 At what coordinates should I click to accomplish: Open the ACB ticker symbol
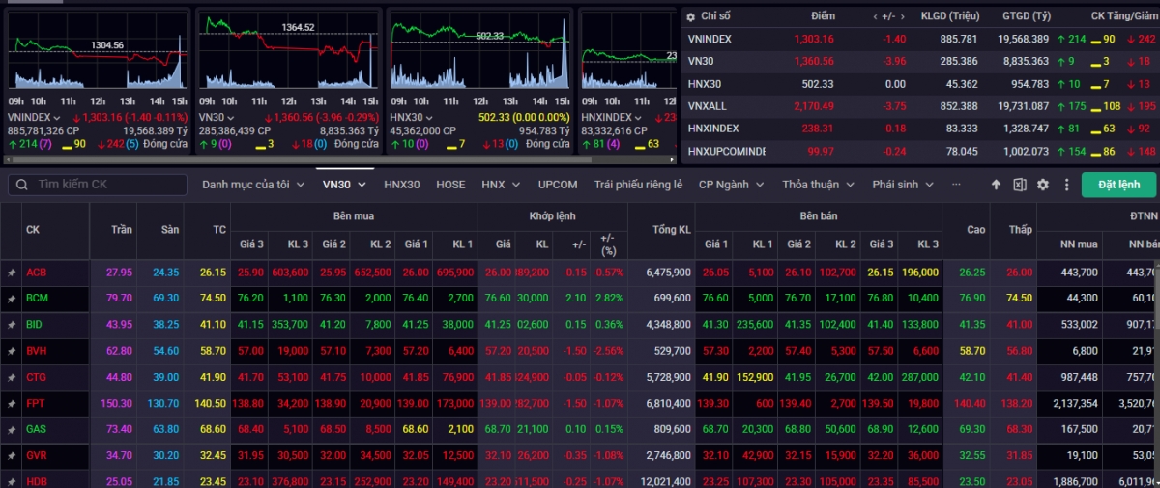coord(36,273)
